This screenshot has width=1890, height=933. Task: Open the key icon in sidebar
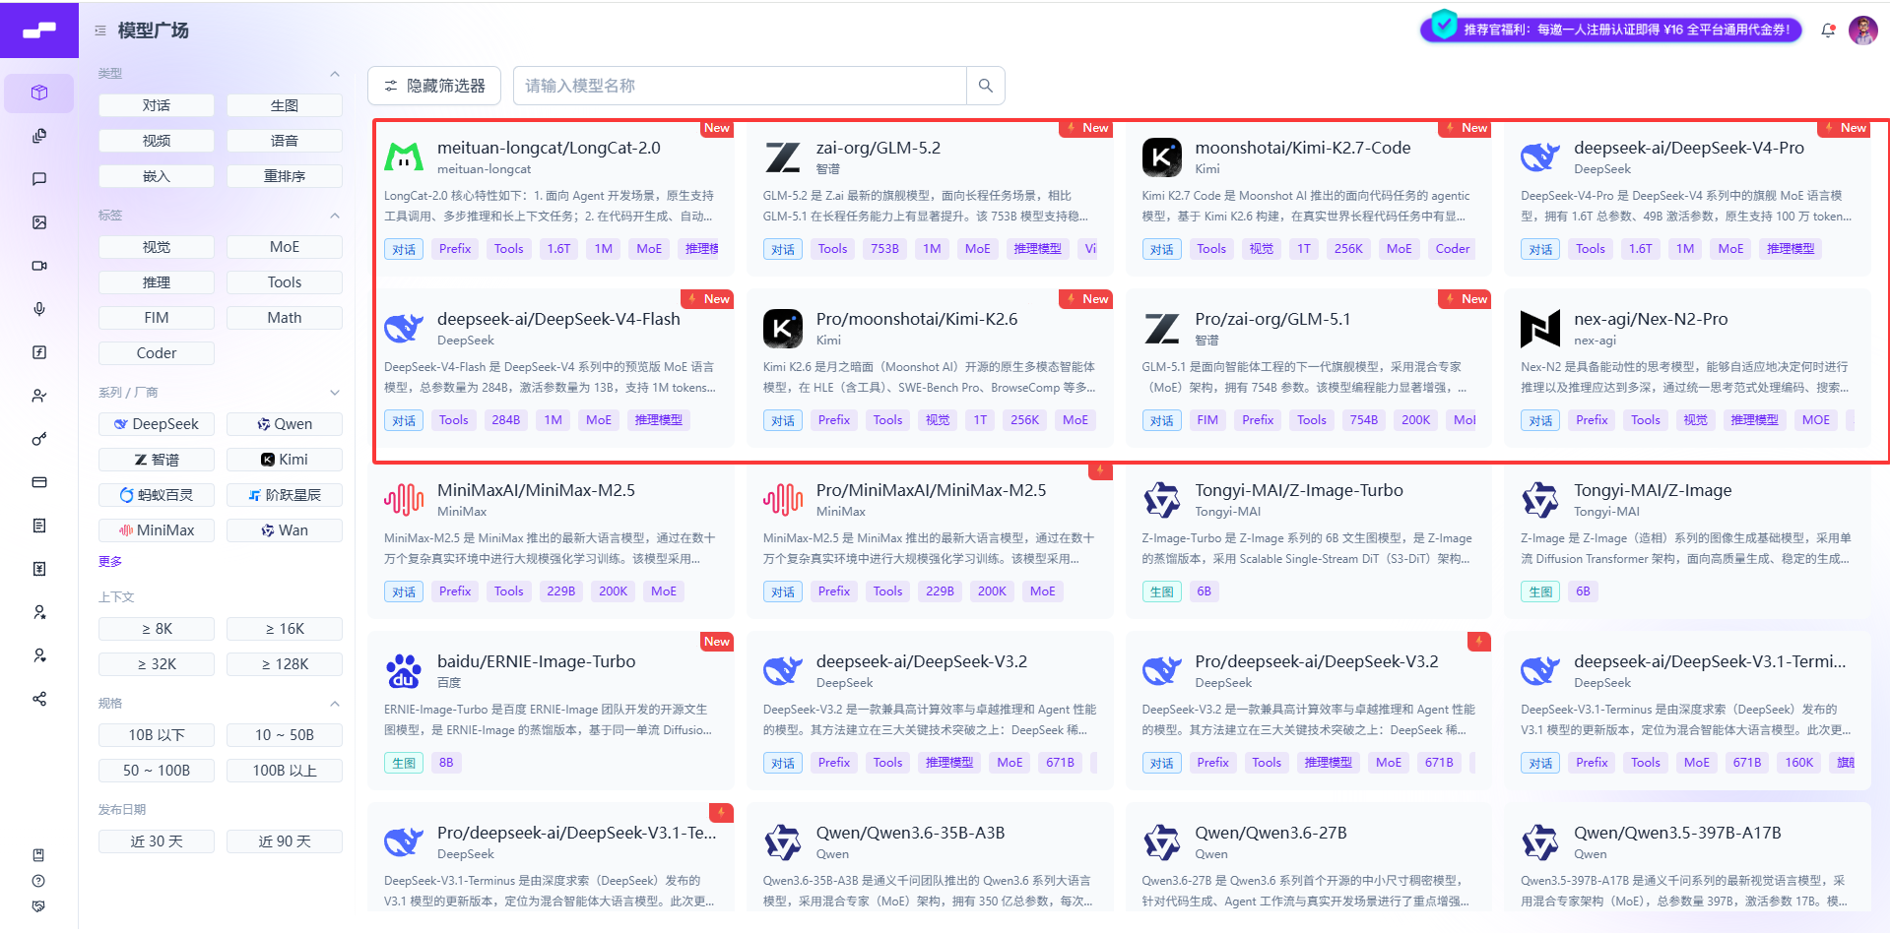[39, 439]
